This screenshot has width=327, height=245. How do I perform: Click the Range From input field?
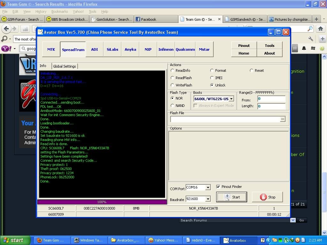coord(271,99)
